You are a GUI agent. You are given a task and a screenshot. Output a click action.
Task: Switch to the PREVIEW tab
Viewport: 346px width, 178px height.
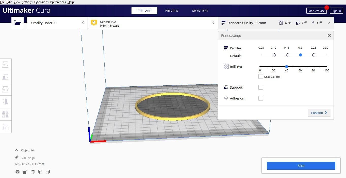coord(172,11)
